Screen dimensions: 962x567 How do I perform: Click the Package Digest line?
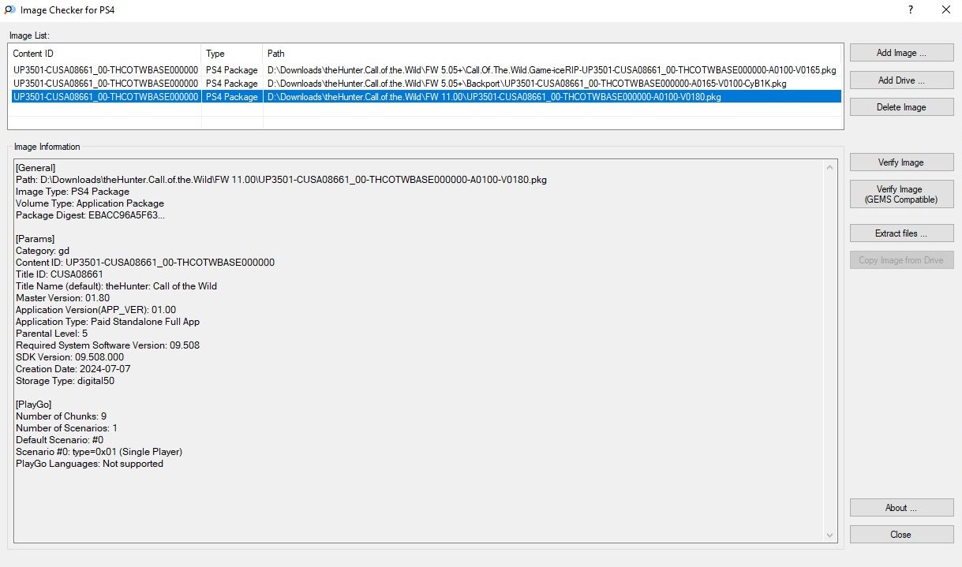91,215
